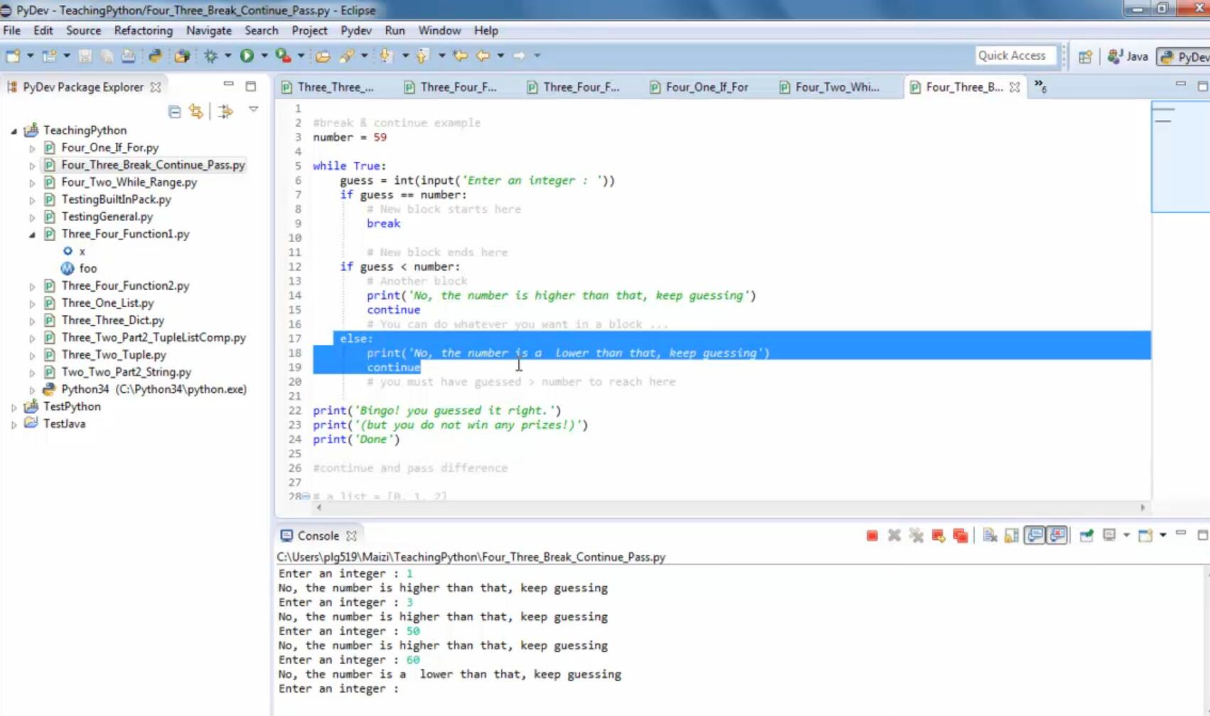
Task: Click the editor horizontal scrollbar
Action: [x=731, y=507]
